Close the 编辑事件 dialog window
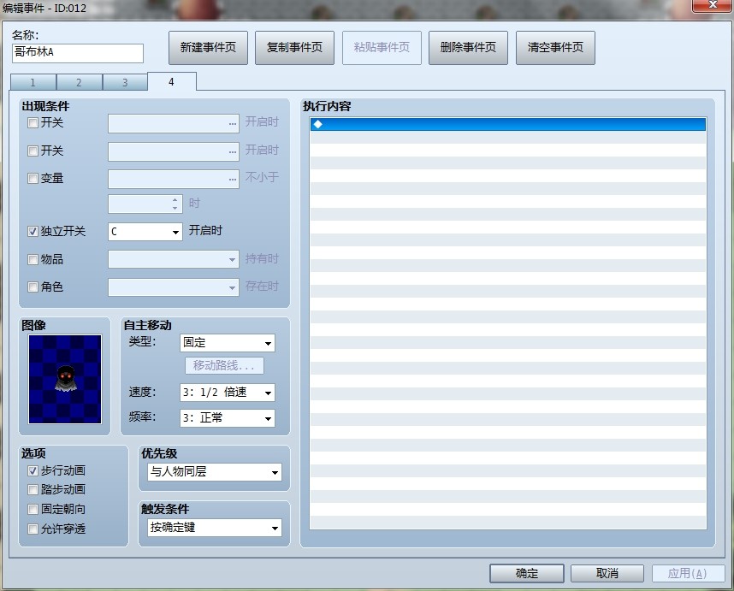The width and height of the screenshot is (734, 591). [712, 5]
